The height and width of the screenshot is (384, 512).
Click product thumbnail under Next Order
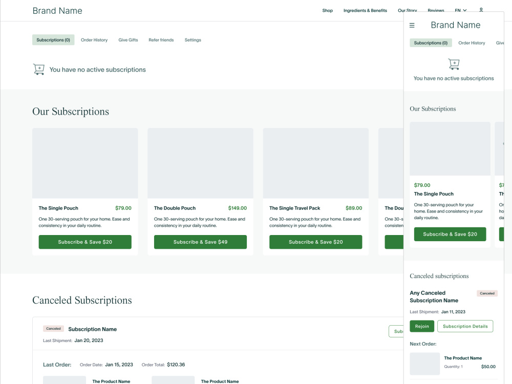point(424,364)
